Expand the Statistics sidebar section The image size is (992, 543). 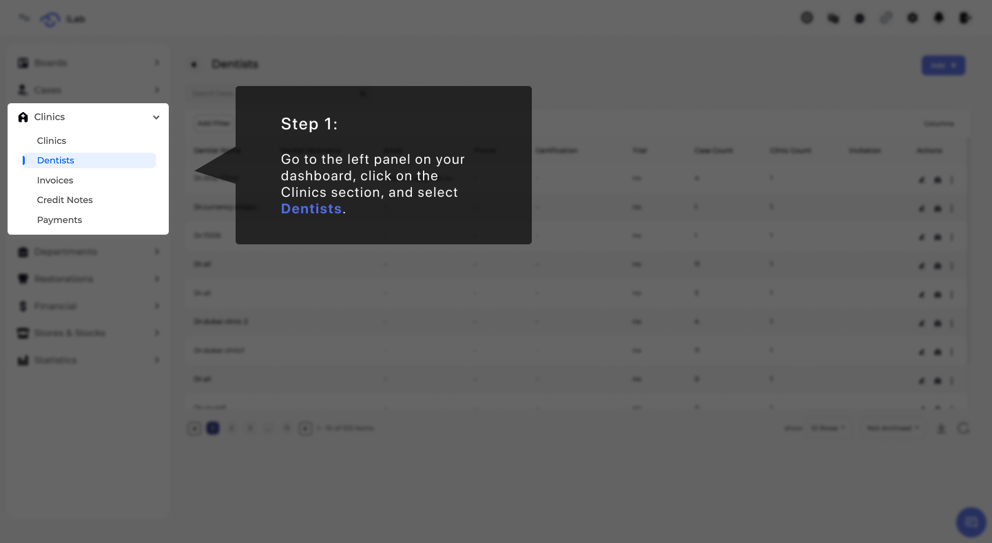[x=88, y=360]
